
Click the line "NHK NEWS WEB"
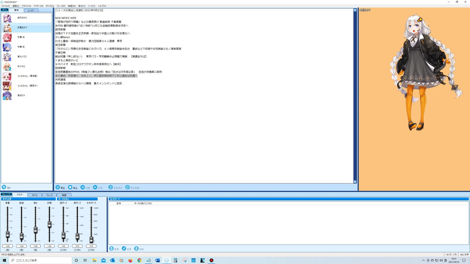pyautogui.click(x=66, y=18)
